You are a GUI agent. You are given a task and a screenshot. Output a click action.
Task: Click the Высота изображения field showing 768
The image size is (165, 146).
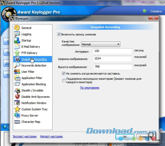coord(113,67)
